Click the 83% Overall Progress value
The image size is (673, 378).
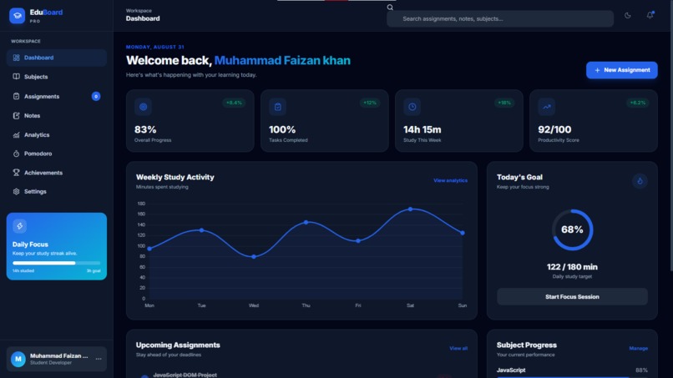click(145, 129)
